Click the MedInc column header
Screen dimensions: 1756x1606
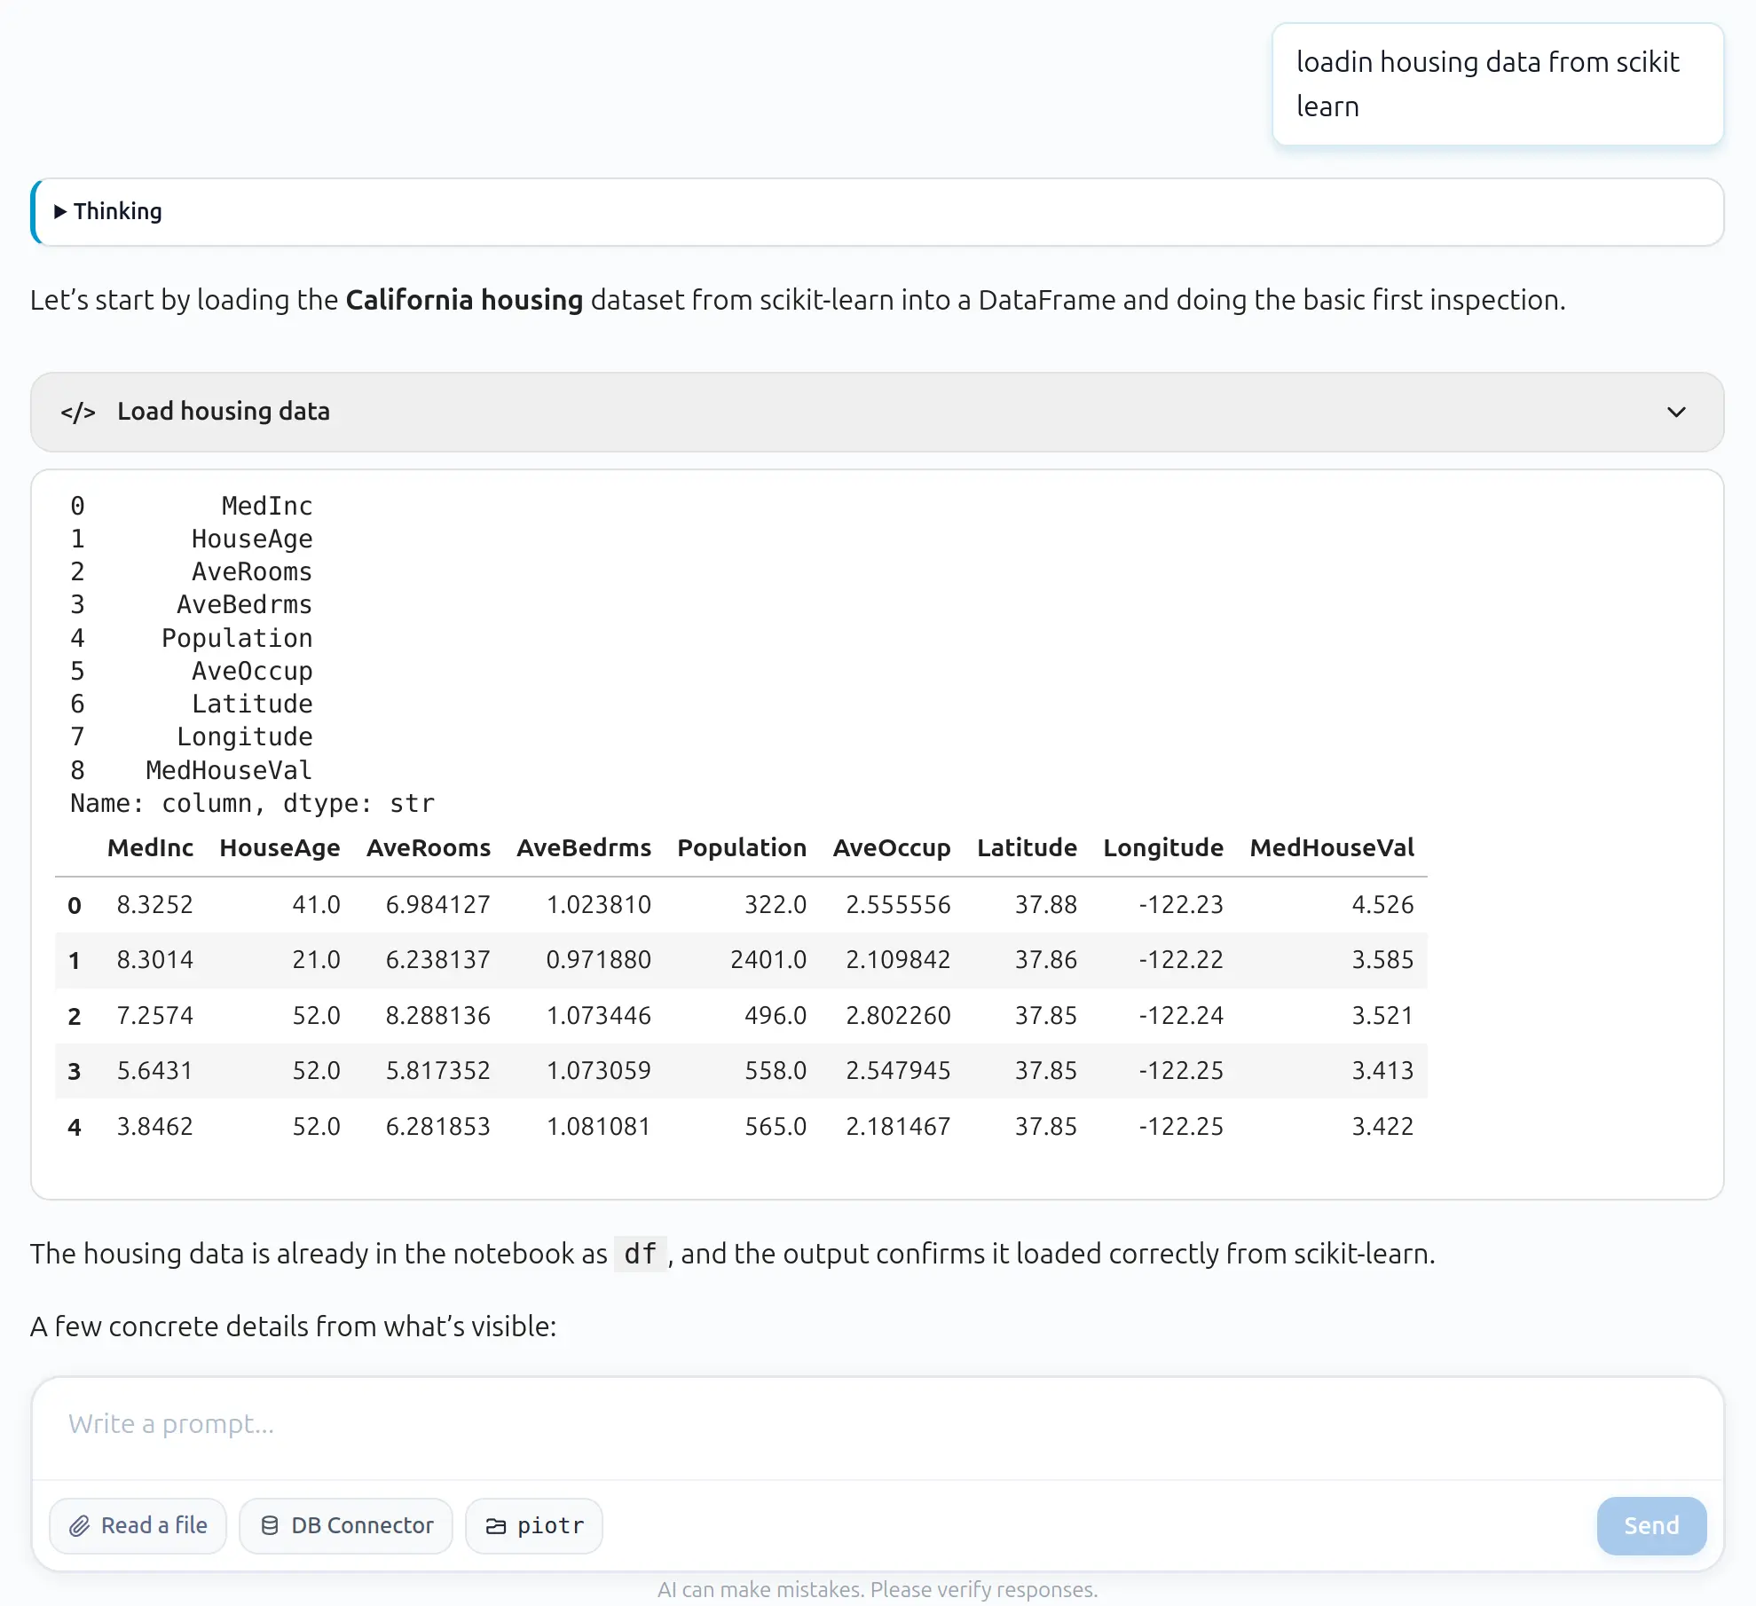150,847
